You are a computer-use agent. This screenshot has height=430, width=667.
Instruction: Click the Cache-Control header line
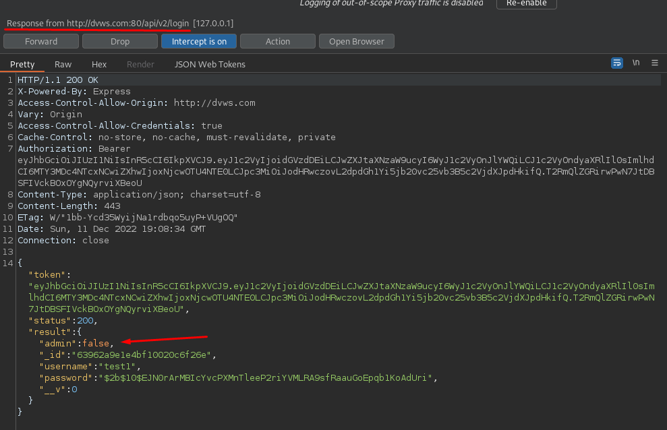point(177,137)
